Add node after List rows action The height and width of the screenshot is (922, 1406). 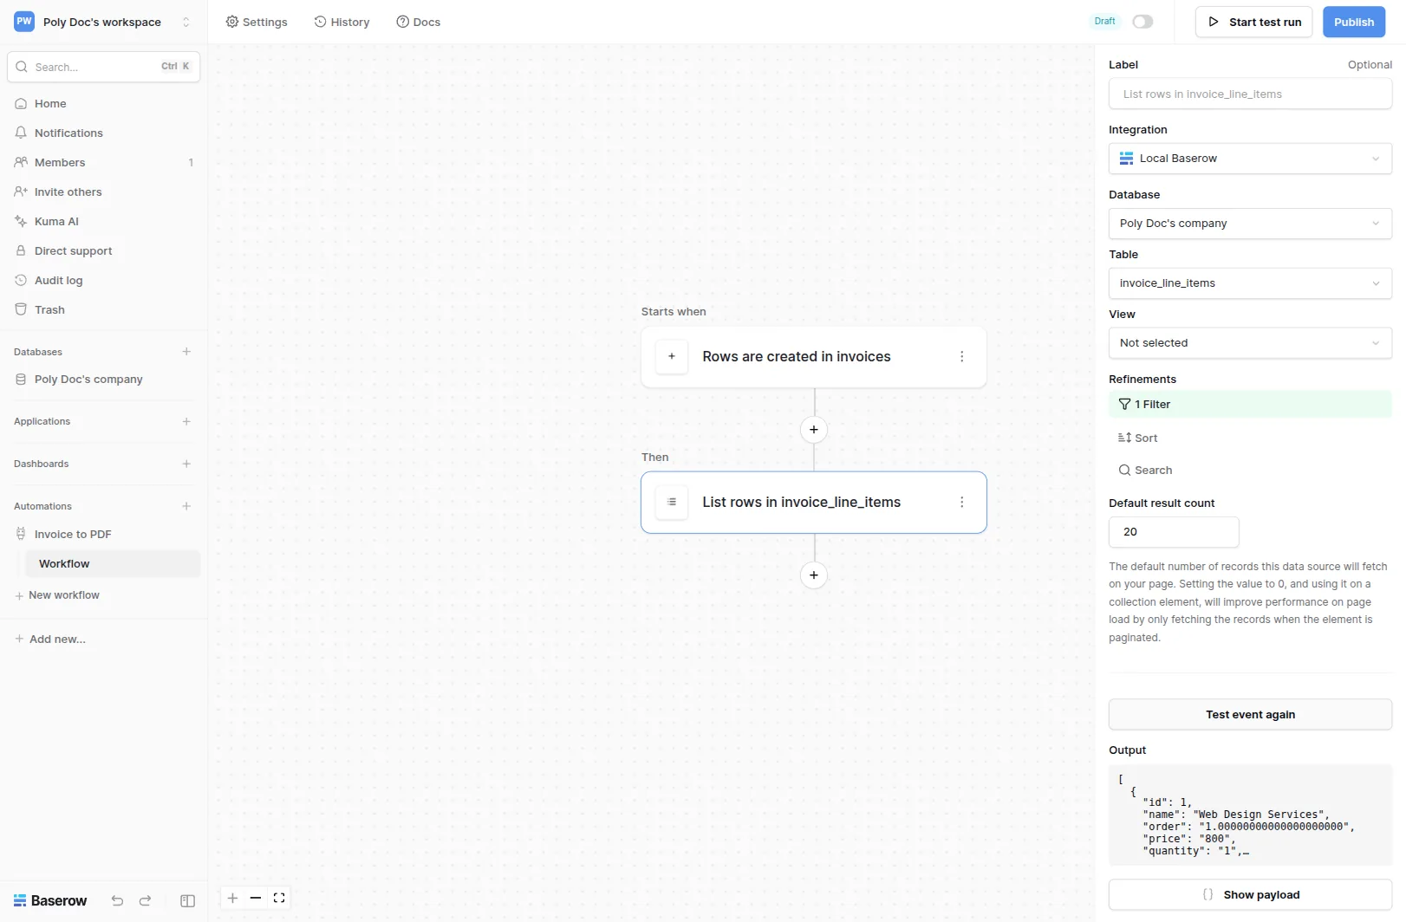point(813,575)
